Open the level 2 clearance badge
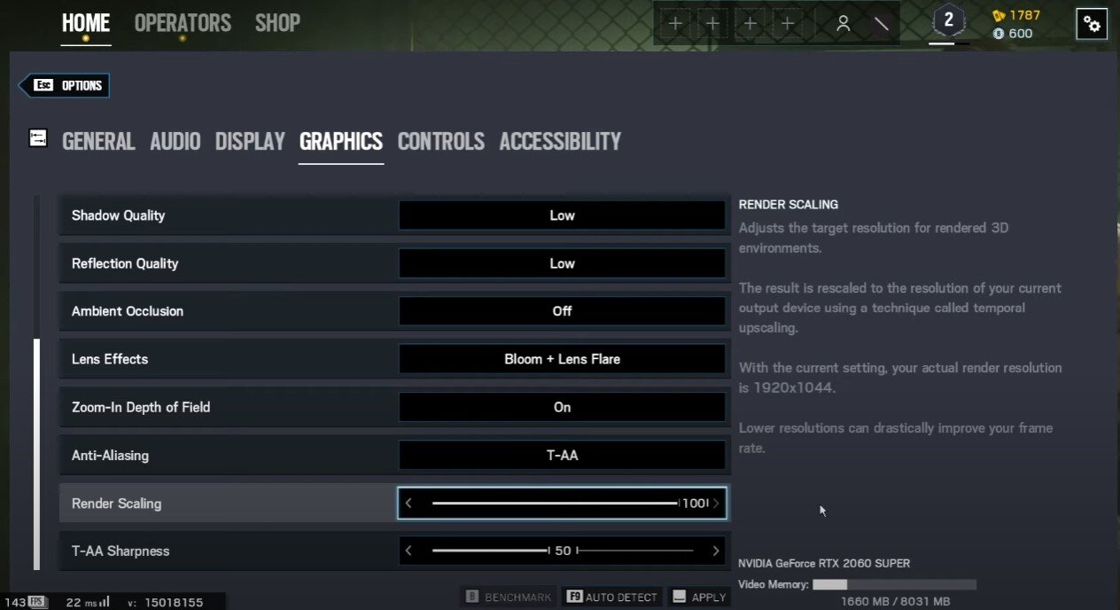This screenshot has width=1120, height=610. [x=948, y=21]
